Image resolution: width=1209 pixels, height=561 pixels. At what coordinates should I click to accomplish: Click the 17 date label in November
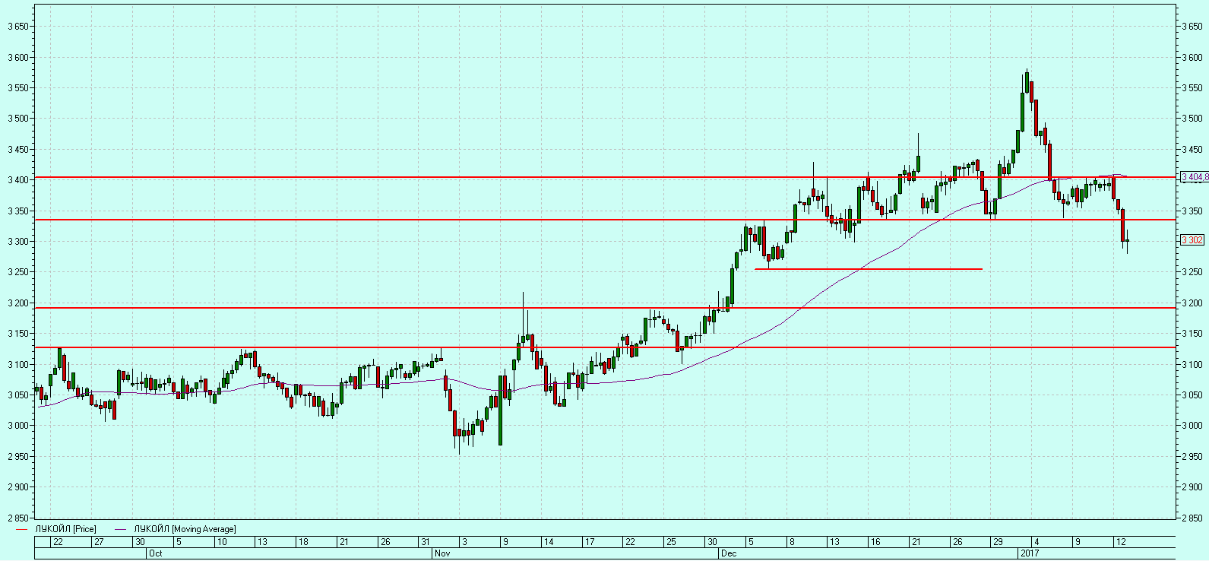(590, 542)
